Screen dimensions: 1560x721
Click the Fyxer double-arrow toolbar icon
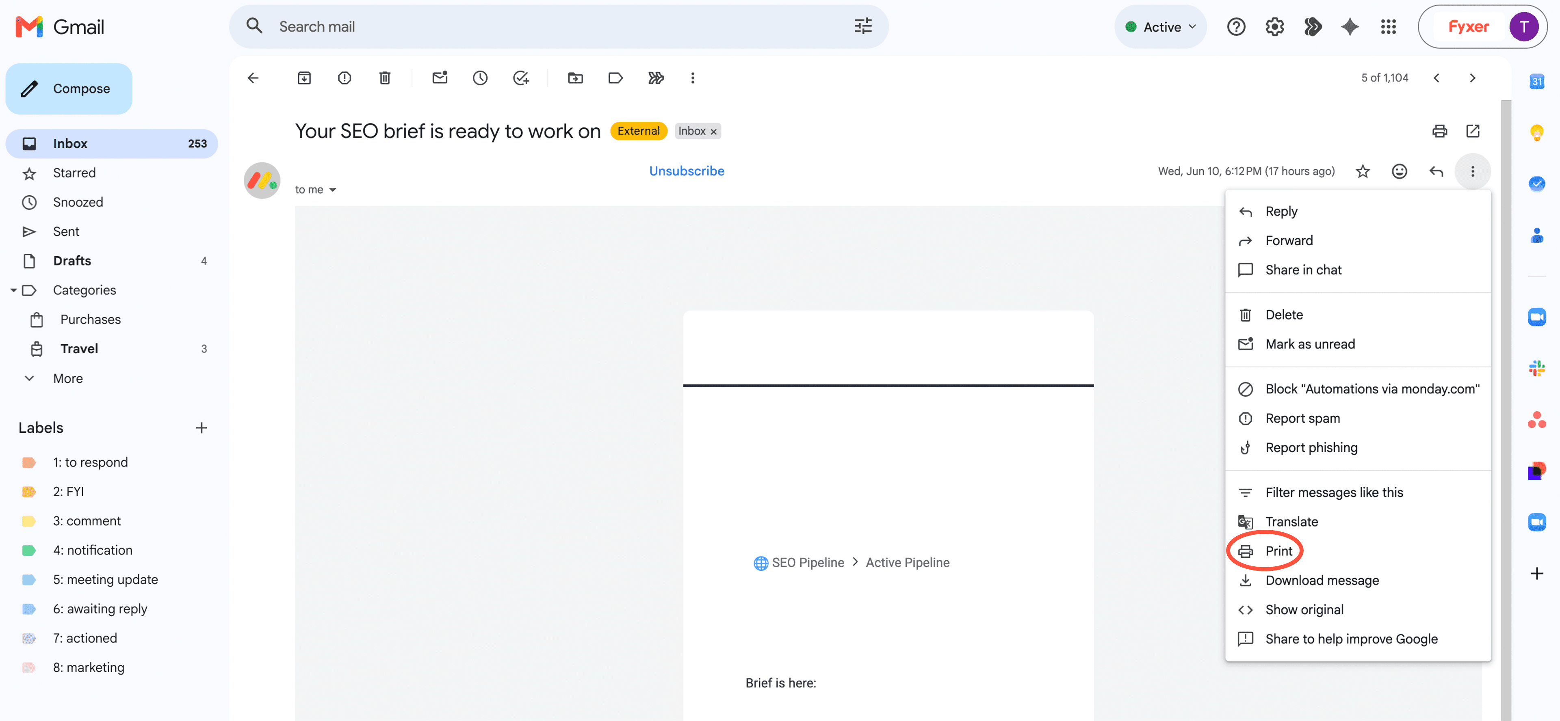656,78
